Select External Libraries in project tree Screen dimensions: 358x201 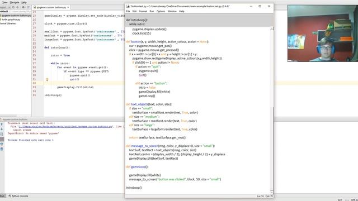8,23
